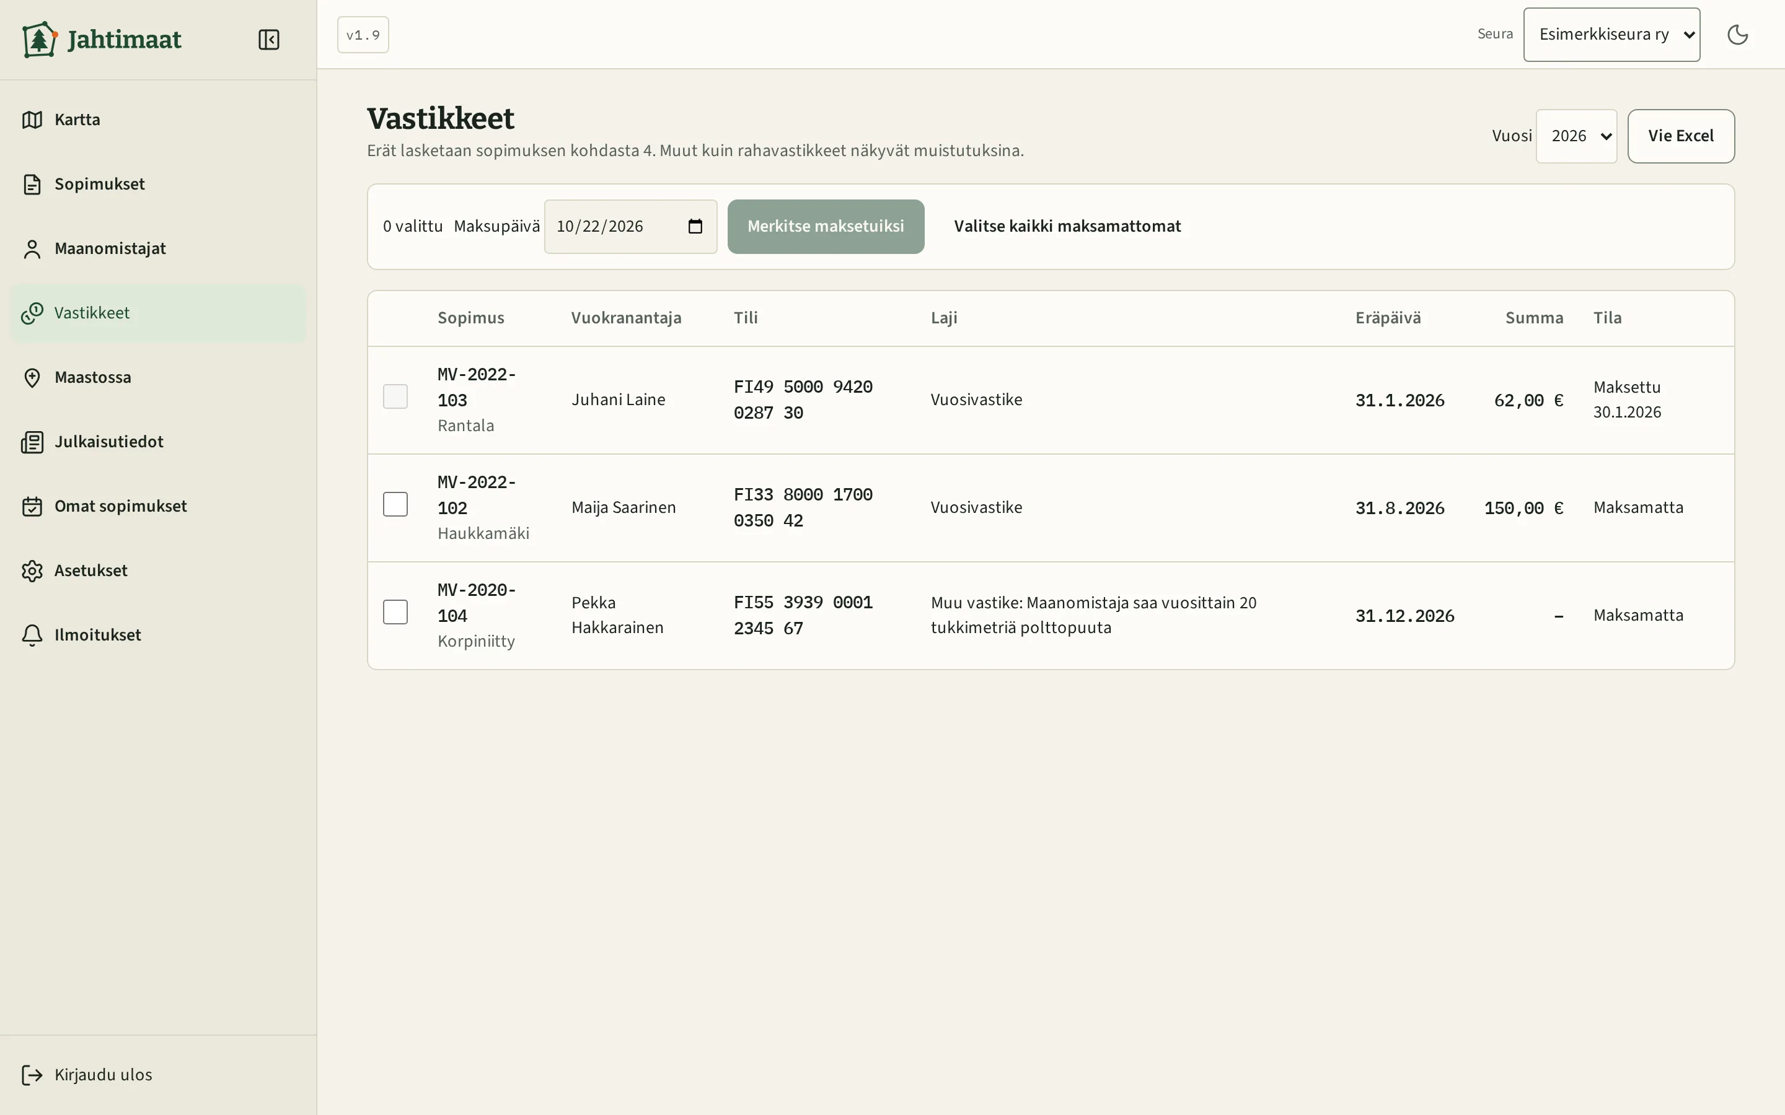This screenshot has width=1785, height=1115.
Task: Click the Maastossa location pin icon
Action: [32, 378]
